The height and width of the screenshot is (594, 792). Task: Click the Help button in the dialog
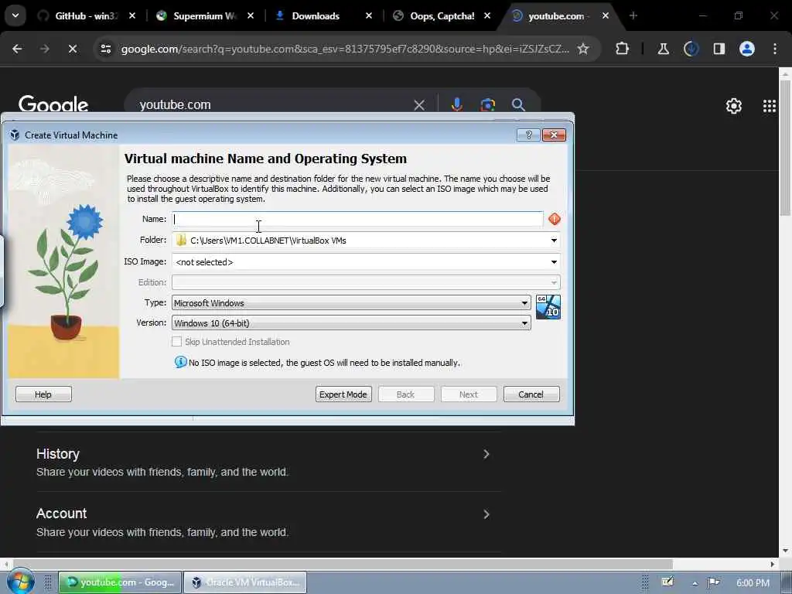pos(43,394)
